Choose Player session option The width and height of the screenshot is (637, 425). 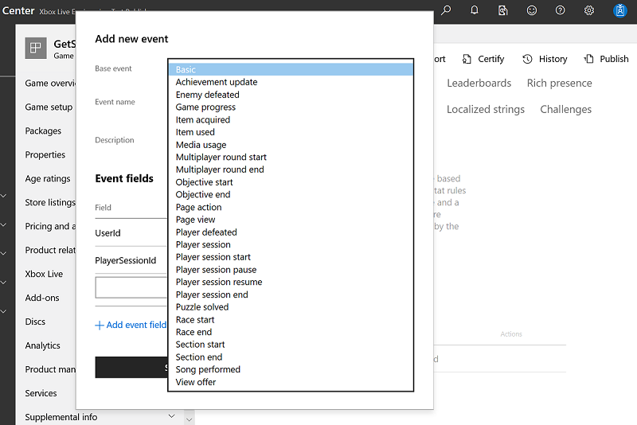(x=291, y=245)
